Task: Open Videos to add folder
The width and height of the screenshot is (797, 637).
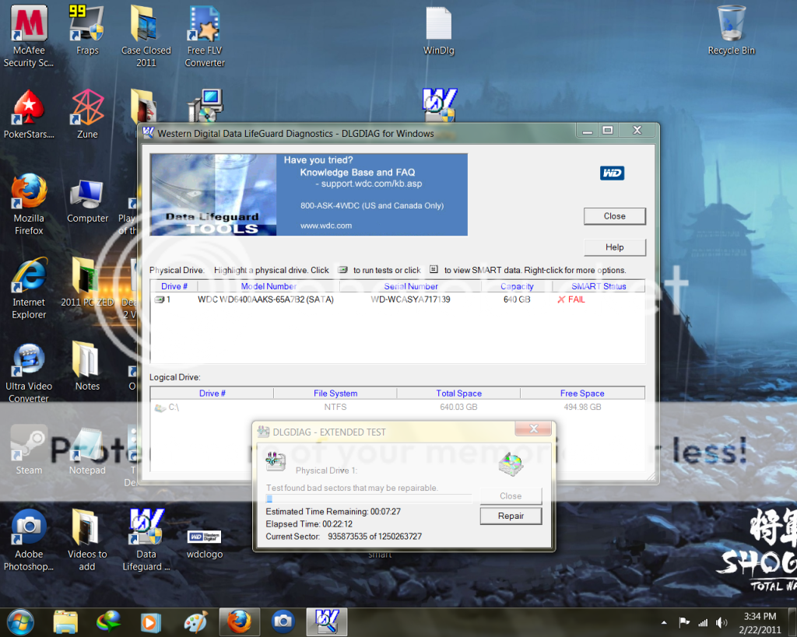Action: 87,541
